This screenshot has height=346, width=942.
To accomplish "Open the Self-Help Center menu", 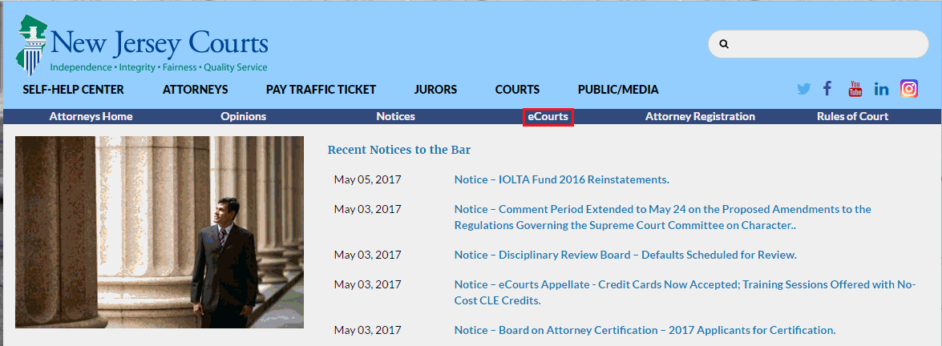I will pos(73,90).
